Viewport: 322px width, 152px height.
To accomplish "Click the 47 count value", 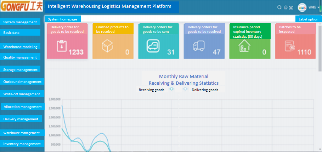I will 216,52.
